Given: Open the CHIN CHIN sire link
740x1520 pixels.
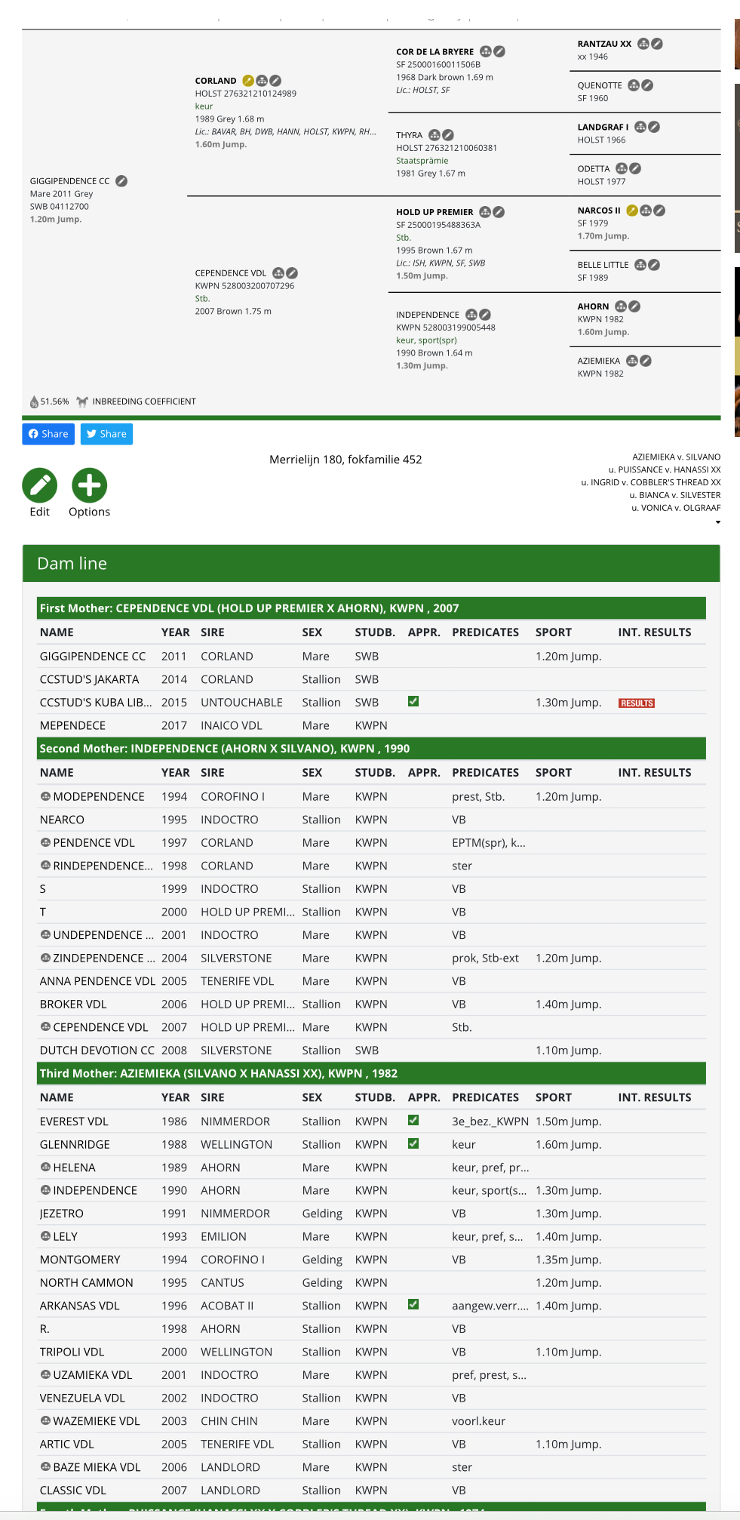Looking at the screenshot, I should 229,1421.
